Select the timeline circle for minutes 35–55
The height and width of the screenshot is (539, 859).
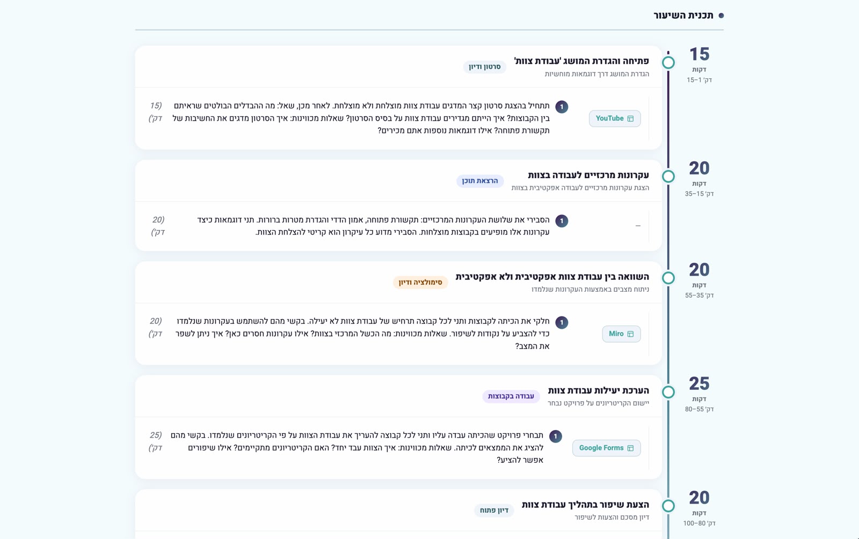click(x=668, y=278)
